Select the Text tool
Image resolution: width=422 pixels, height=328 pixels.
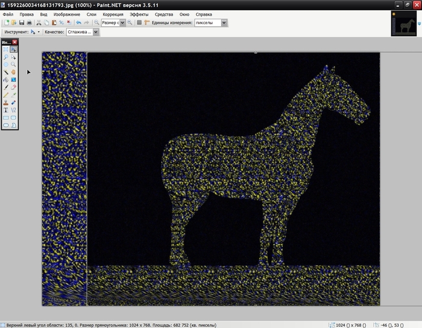(x=6, y=110)
